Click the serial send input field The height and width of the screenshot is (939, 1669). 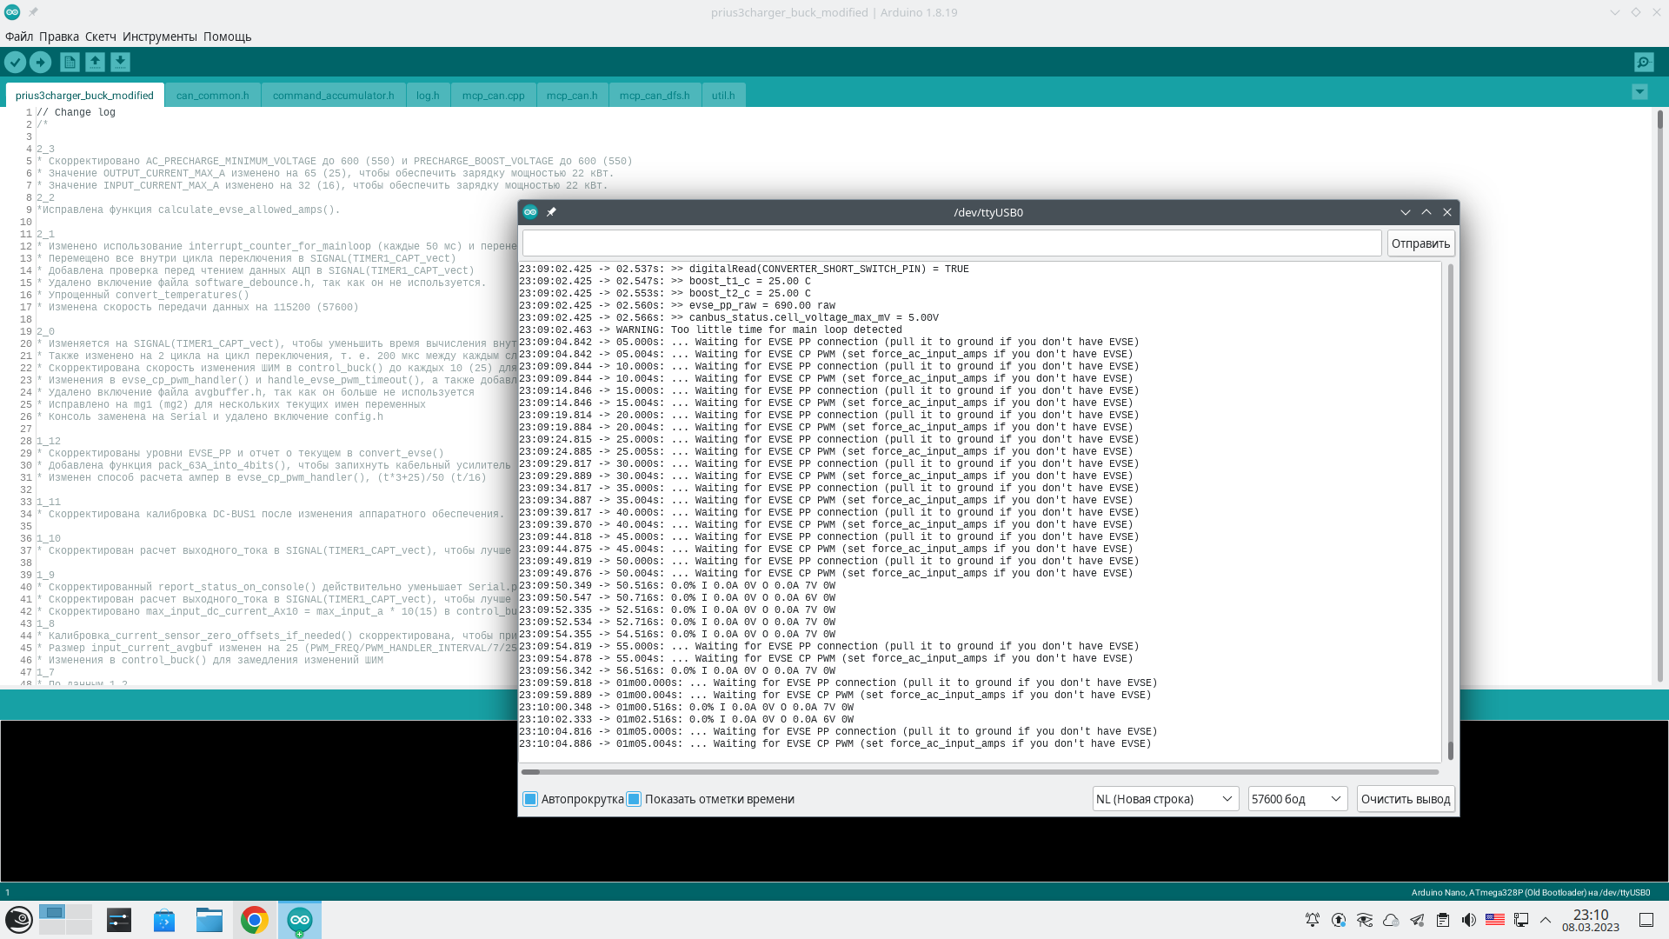(951, 243)
